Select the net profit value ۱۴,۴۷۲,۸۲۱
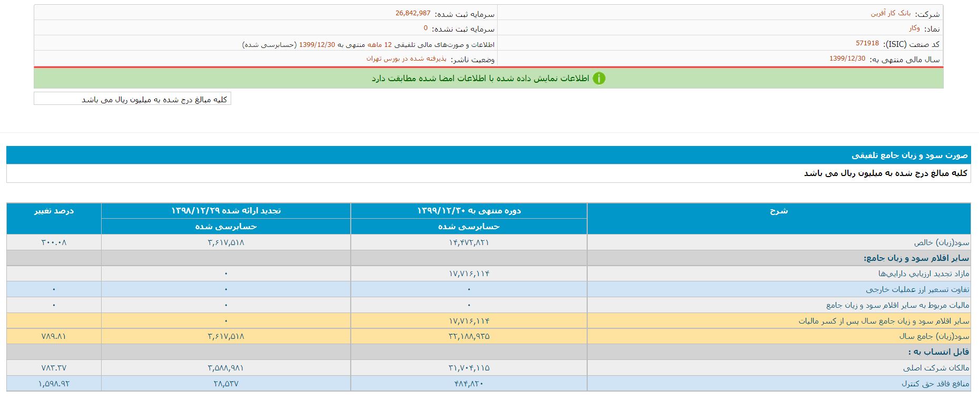 [x=469, y=242]
